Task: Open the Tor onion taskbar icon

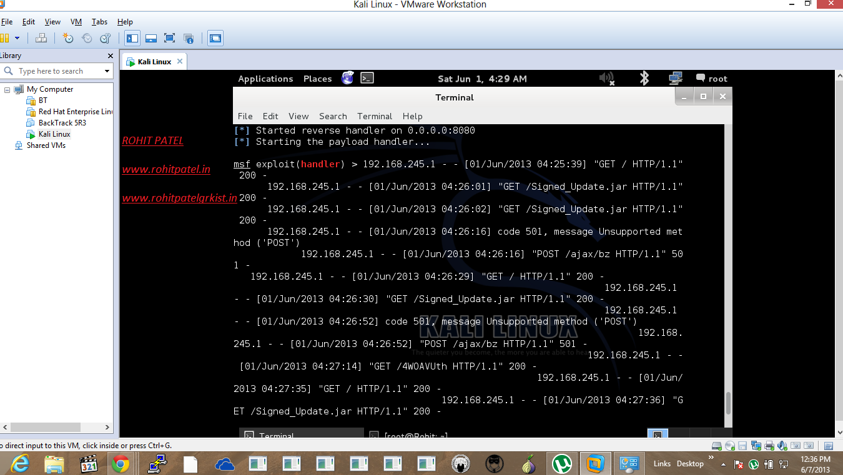Action: click(x=528, y=464)
